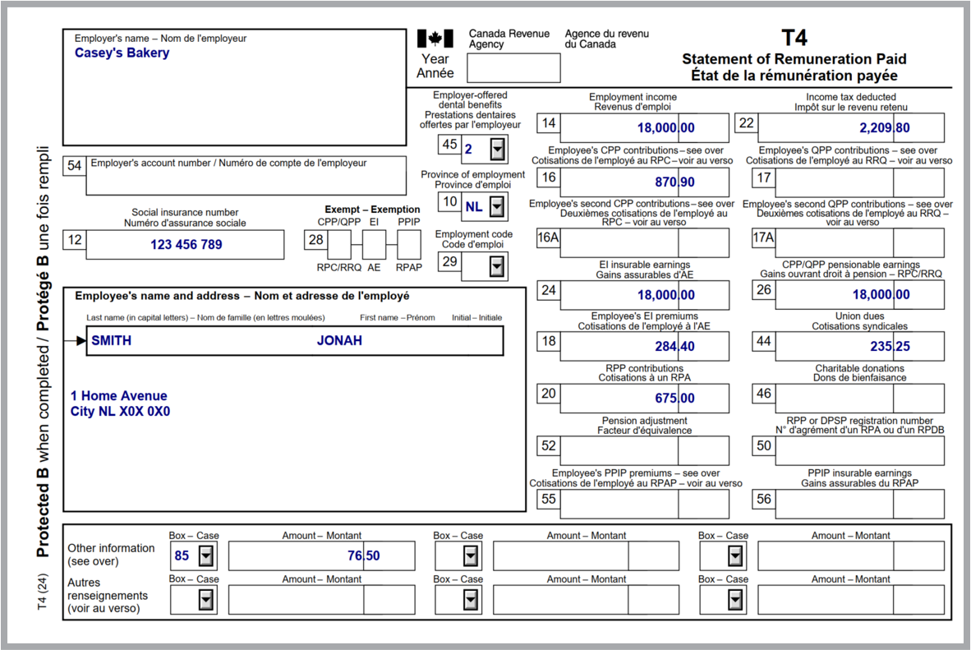Open the Other information dropdown showing 85

205,556
